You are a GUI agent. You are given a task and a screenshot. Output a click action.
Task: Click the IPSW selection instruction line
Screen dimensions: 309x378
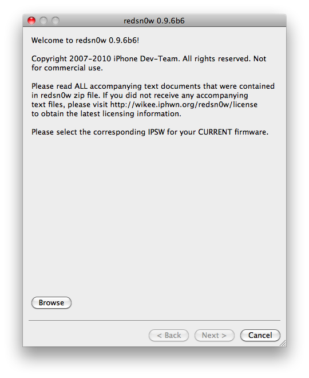(150, 132)
